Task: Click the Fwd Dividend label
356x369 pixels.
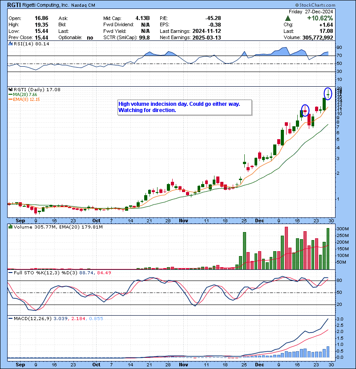Action: coord(118,25)
